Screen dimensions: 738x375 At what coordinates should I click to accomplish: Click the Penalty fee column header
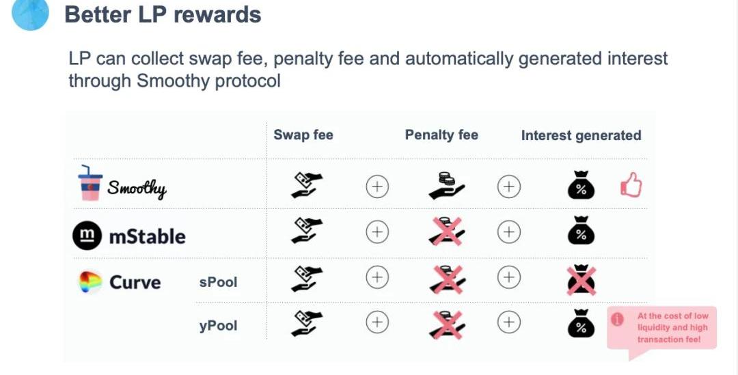pos(441,135)
